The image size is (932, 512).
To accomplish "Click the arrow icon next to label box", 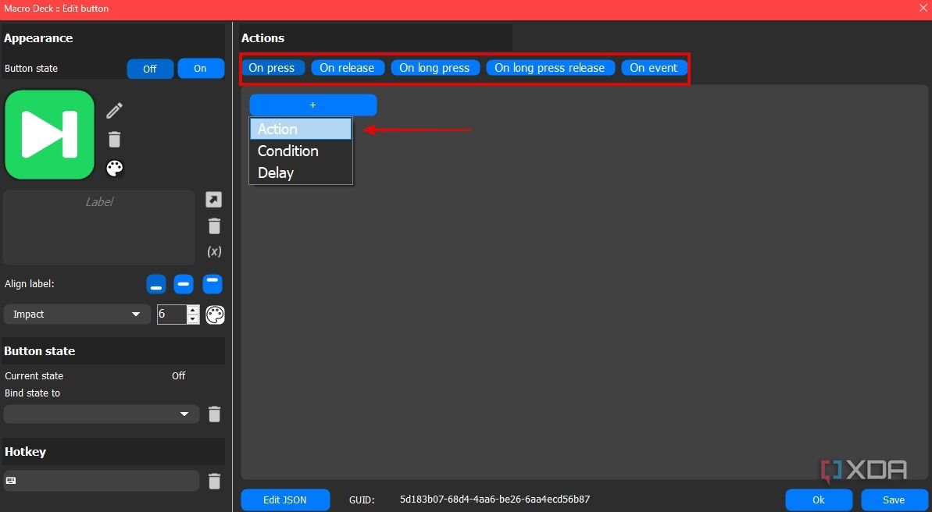I will pos(213,200).
